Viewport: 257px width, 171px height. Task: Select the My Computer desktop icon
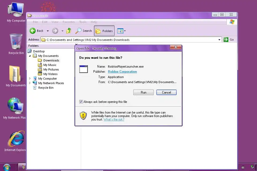(x=16, y=12)
